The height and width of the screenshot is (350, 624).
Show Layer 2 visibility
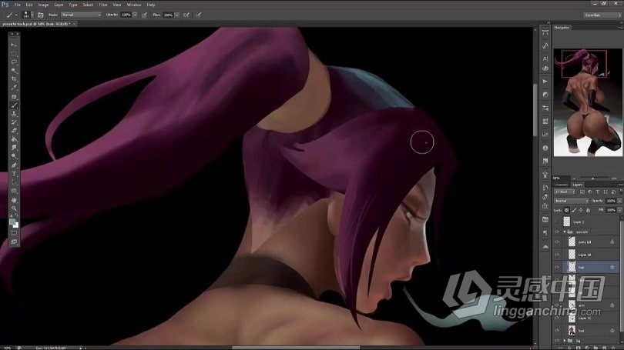(x=557, y=222)
